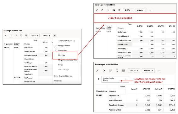
Task: Click the refresh icon in left panel toolbar
Action: tap(10, 35)
